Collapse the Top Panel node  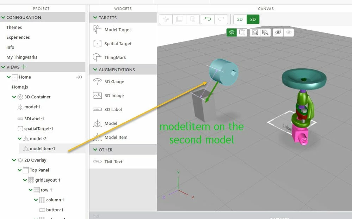(19, 170)
